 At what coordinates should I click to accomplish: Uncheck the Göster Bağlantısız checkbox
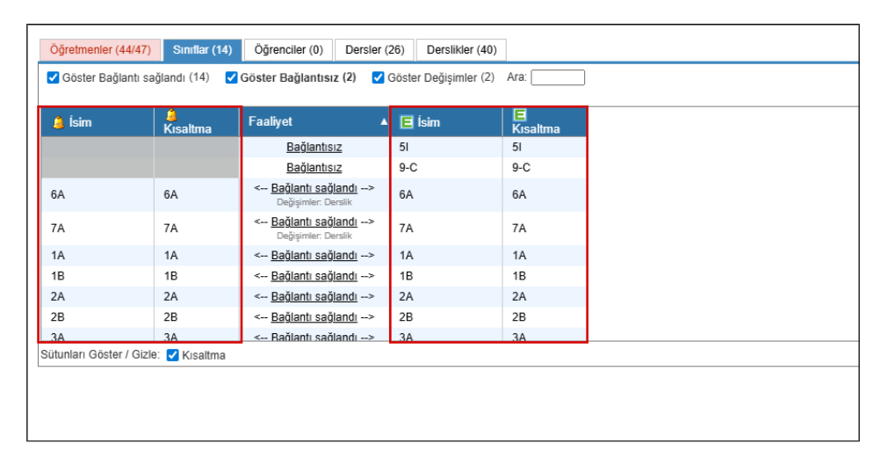(x=232, y=77)
